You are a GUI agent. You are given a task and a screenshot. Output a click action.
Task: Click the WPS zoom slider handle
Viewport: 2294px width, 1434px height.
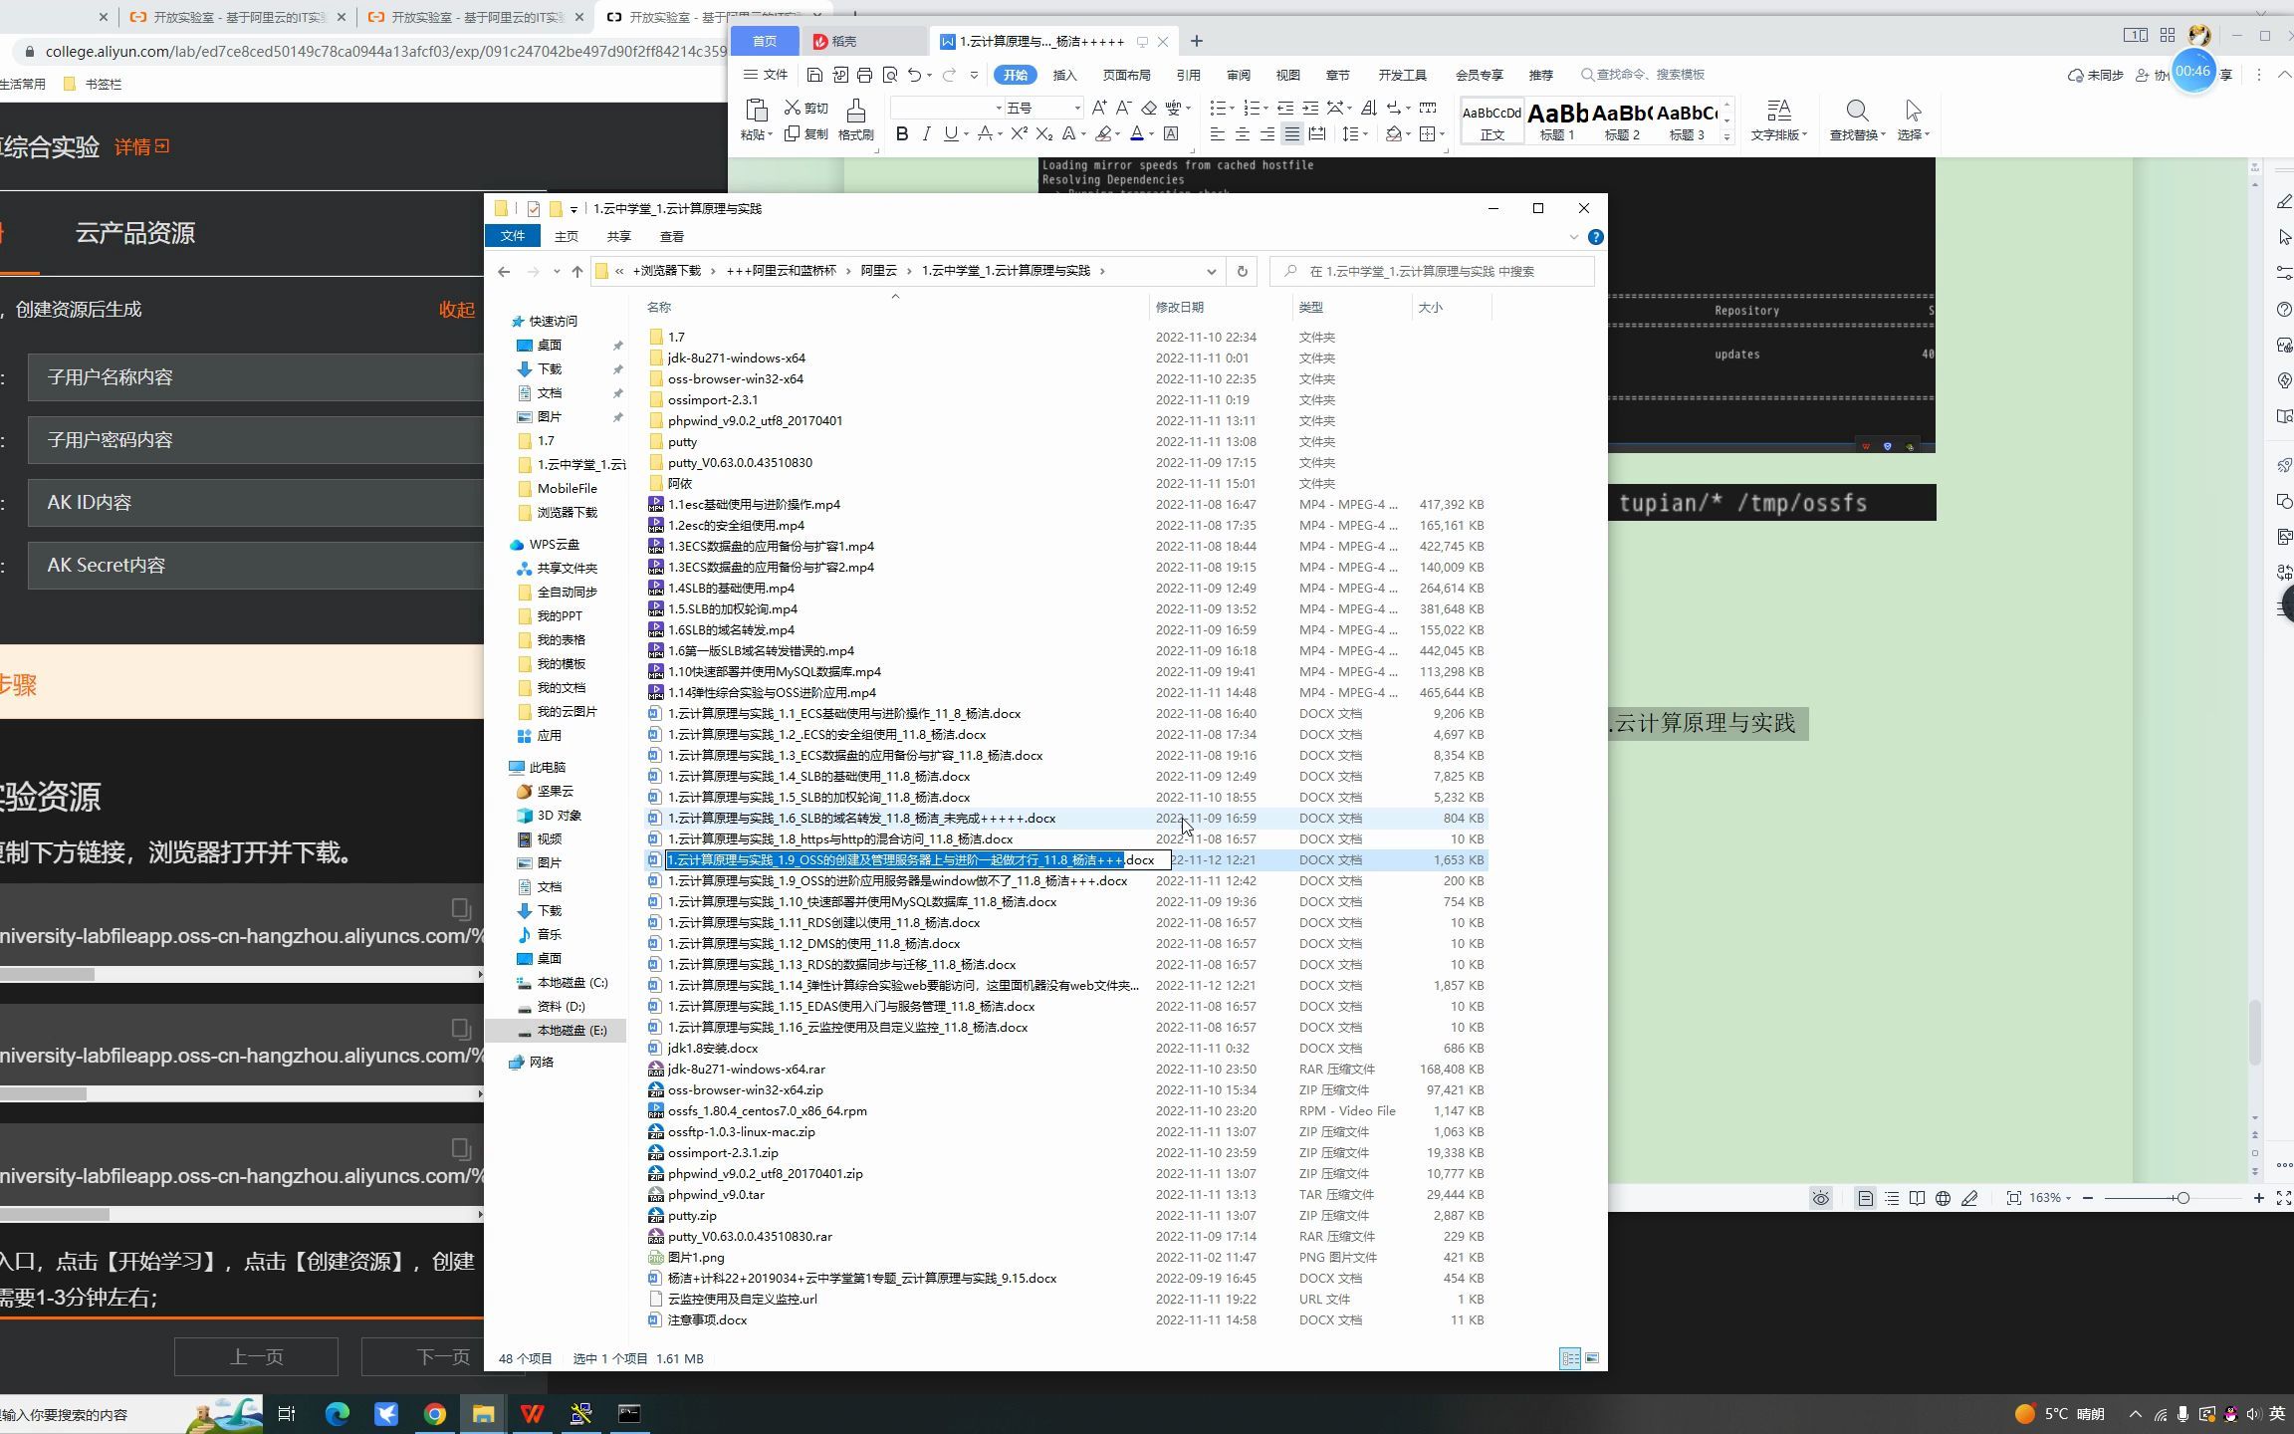coord(2182,1198)
